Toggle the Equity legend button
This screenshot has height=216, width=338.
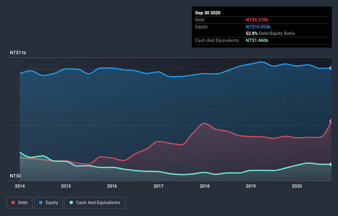pyautogui.click(x=49, y=203)
